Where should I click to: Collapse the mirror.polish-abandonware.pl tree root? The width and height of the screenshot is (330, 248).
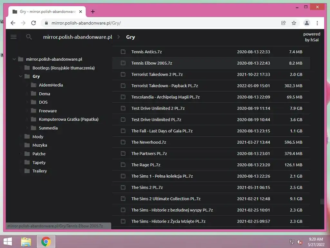(14, 59)
